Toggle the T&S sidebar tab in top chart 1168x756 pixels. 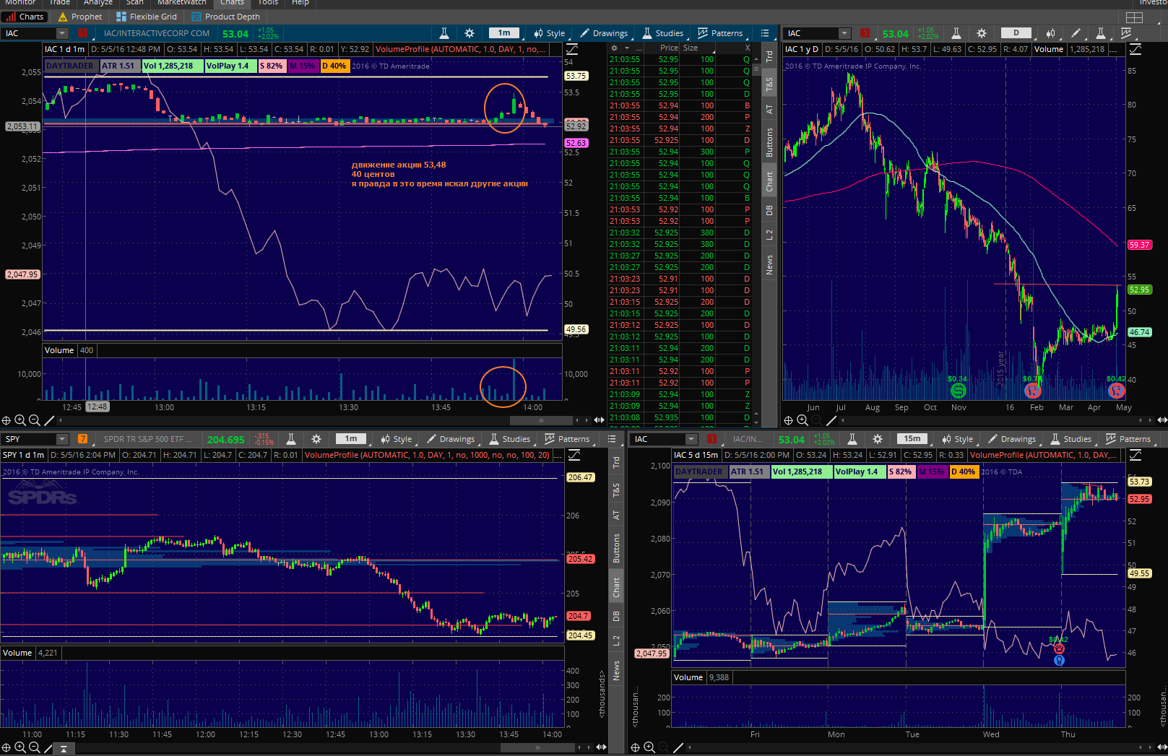(769, 84)
